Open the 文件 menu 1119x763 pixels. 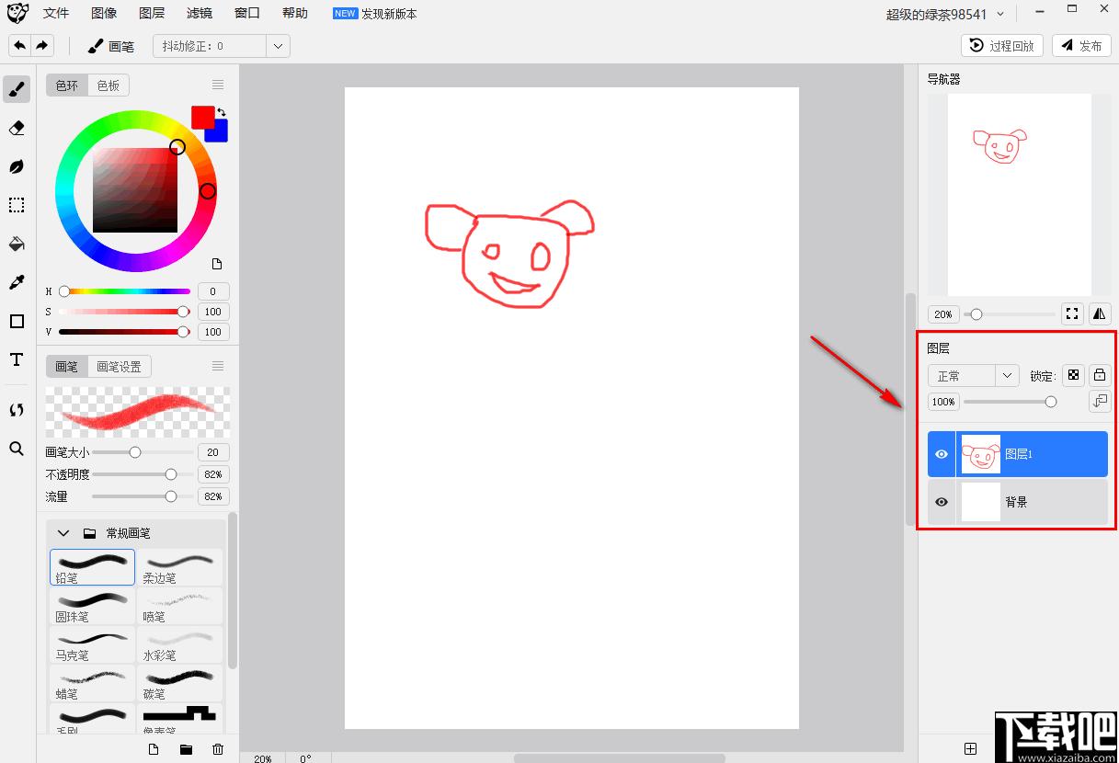tap(56, 14)
